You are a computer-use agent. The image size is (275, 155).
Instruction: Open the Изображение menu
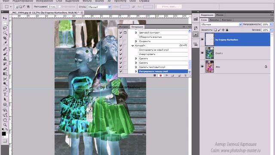[44, 1]
